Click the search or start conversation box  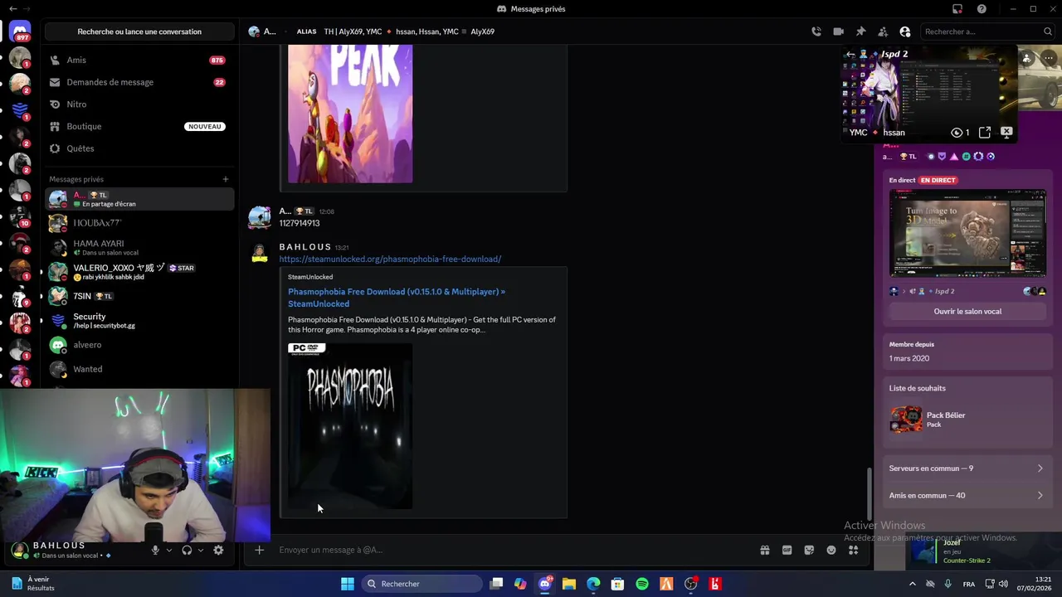coord(139,32)
